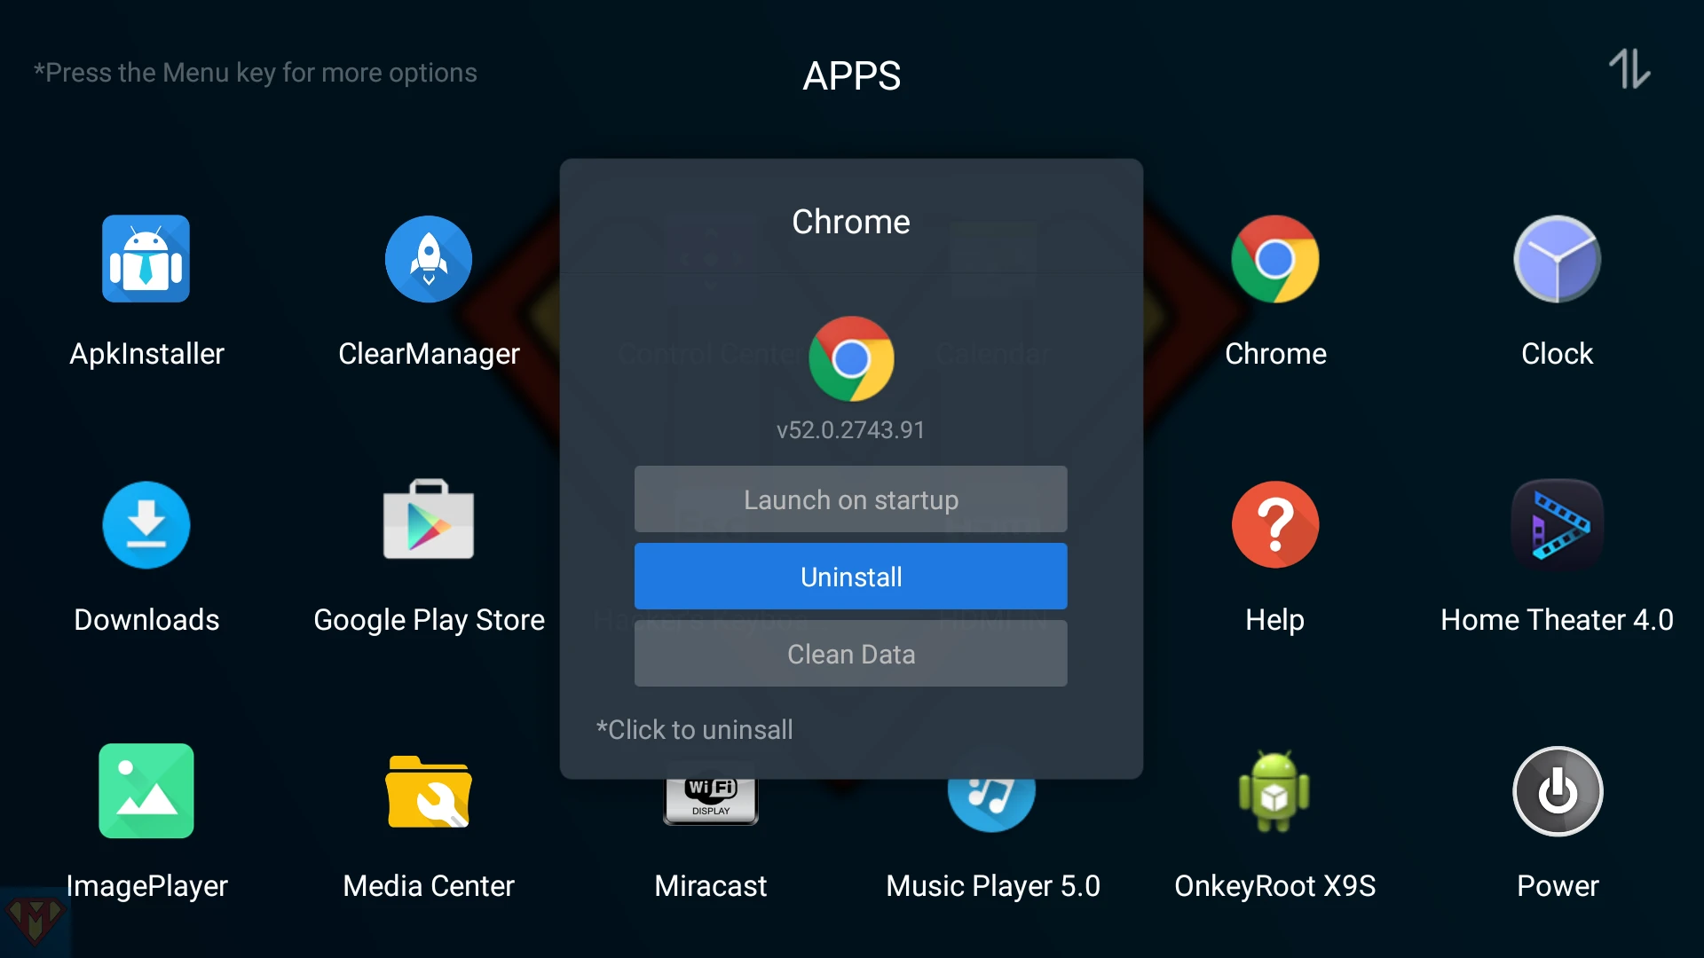
Task: Open the Clock app icon
Action: [x=1558, y=259]
